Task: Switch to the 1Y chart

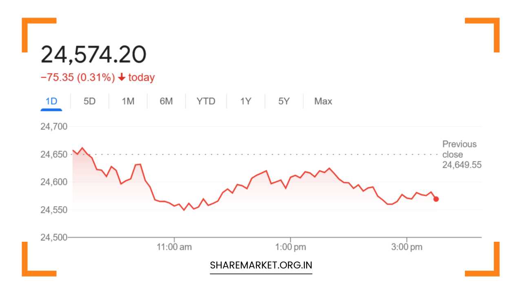Action: pyautogui.click(x=245, y=101)
